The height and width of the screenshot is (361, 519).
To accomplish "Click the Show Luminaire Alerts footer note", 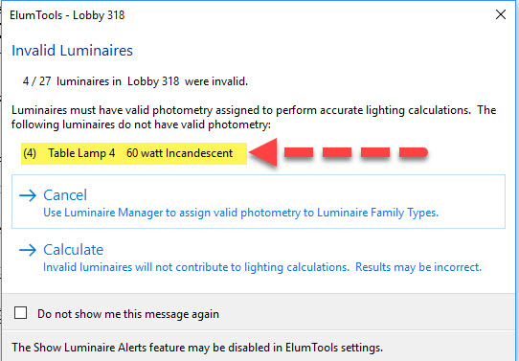I will point(197,348).
